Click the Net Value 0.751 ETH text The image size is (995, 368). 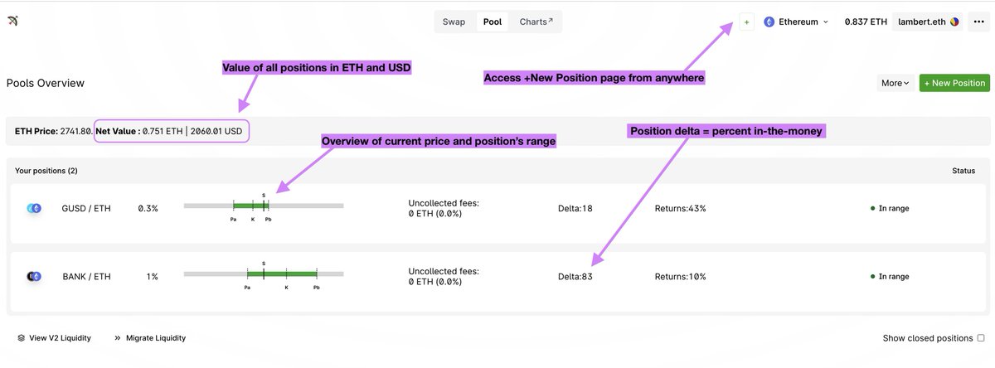[139, 131]
